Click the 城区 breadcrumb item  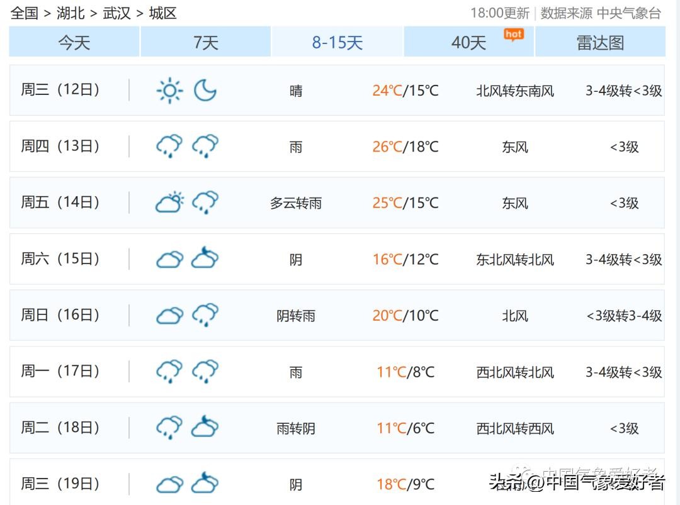click(162, 13)
